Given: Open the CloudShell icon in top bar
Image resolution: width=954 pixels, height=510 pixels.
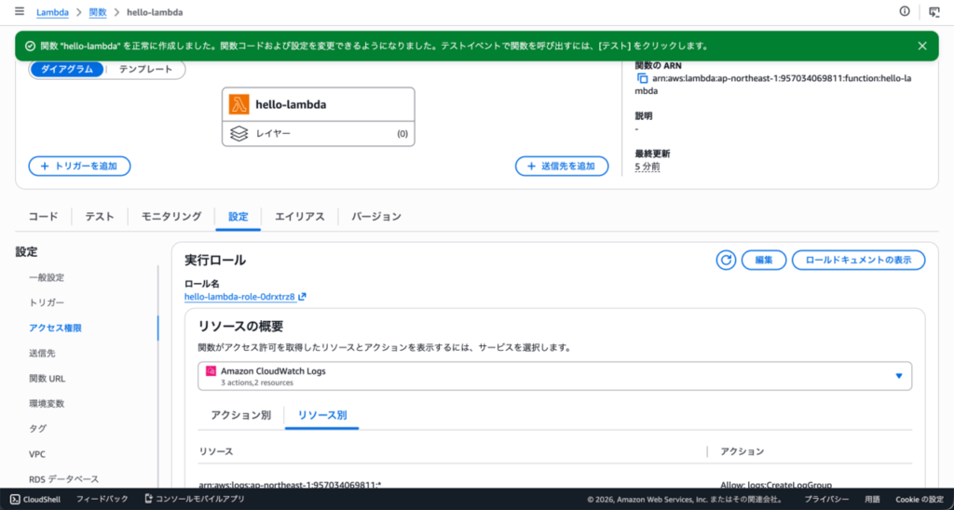Looking at the screenshot, I should (x=934, y=11).
